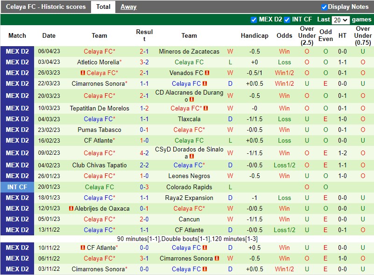Viewport: 374px width, 275px height.
Task: Click the 90 minutes extra-time note row
Action: (x=187, y=239)
